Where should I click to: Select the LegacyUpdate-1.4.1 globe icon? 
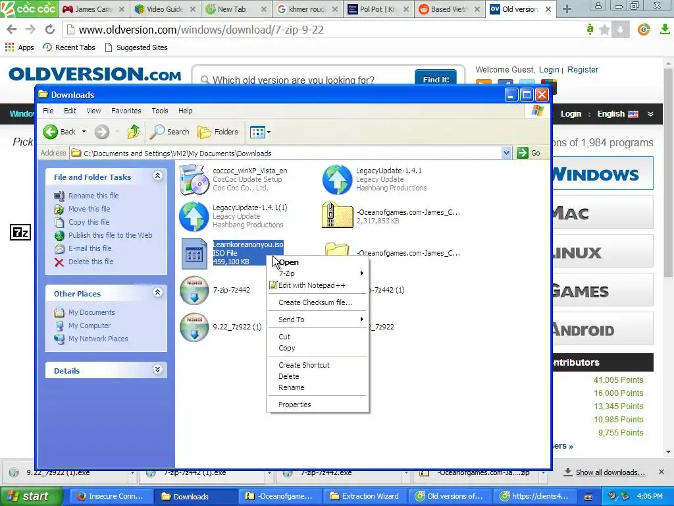tap(338, 179)
